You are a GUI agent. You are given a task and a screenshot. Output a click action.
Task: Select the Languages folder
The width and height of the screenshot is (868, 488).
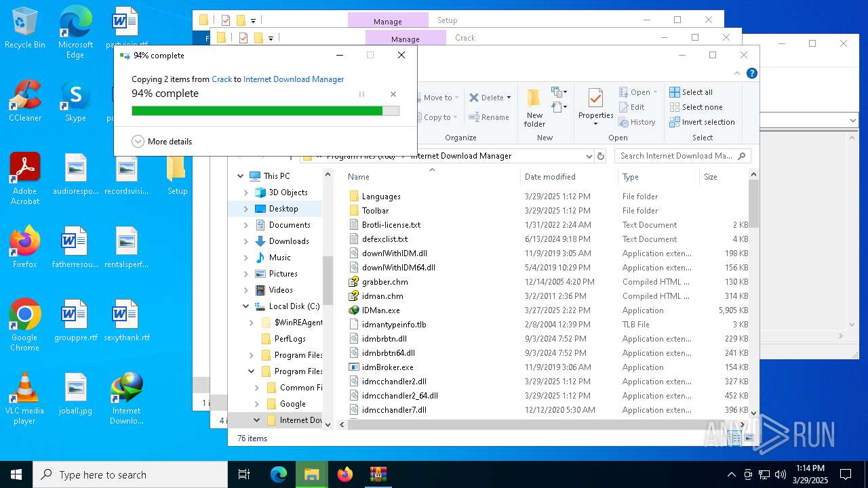point(381,197)
